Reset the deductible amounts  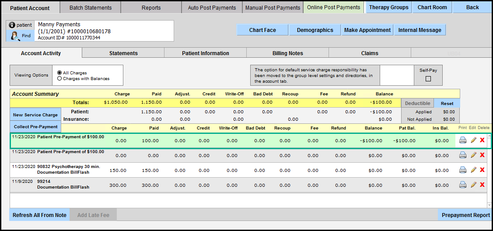click(x=447, y=103)
